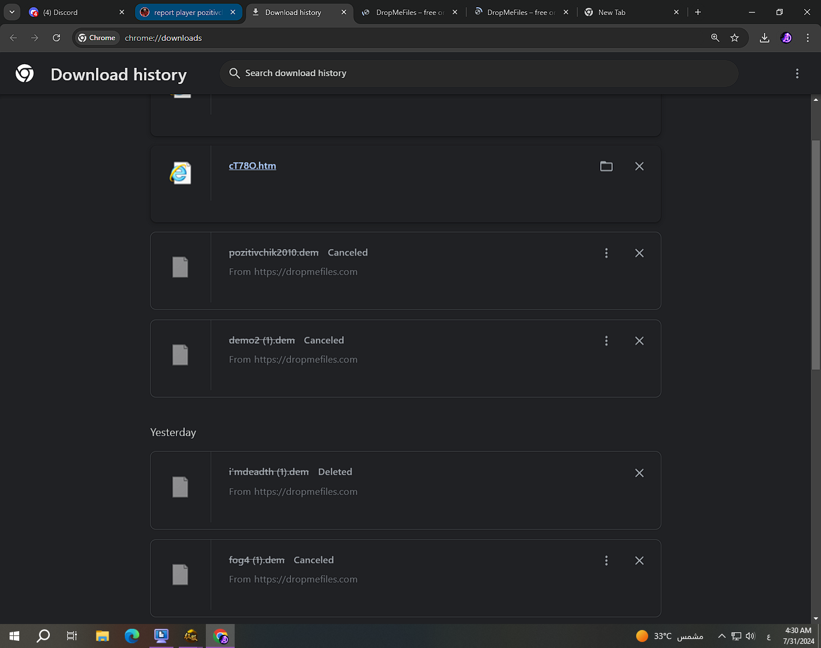Remove i'mdeadth (1).dem from list
This screenshot has width=821, height=648.
coord(639,473)
